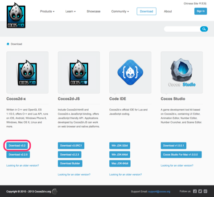Expand the Products dropdown menu
This screenshot has height=197, width=214.
click(47, 12)
